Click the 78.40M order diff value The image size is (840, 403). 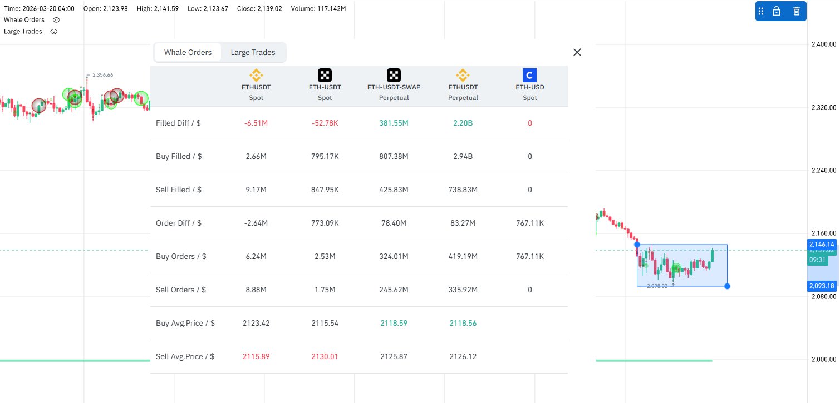394,223
